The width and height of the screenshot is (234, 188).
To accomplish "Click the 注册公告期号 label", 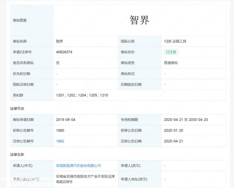I will tap(23, 141).
